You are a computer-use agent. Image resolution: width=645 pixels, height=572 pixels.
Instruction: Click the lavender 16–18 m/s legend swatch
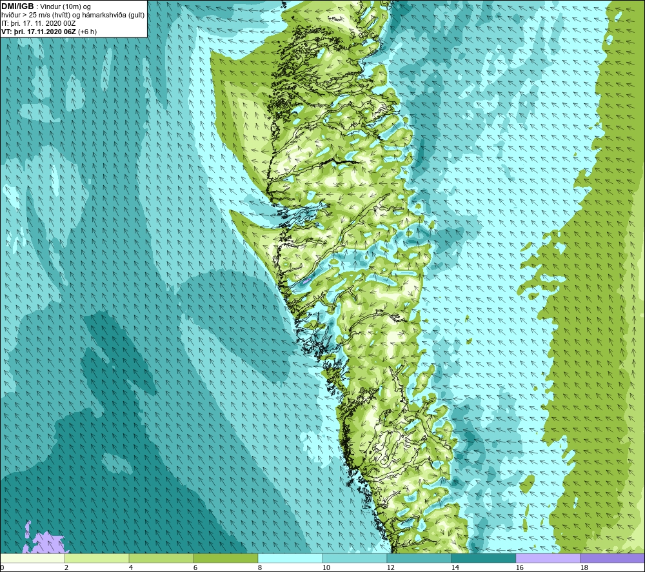tap(548, 558)
